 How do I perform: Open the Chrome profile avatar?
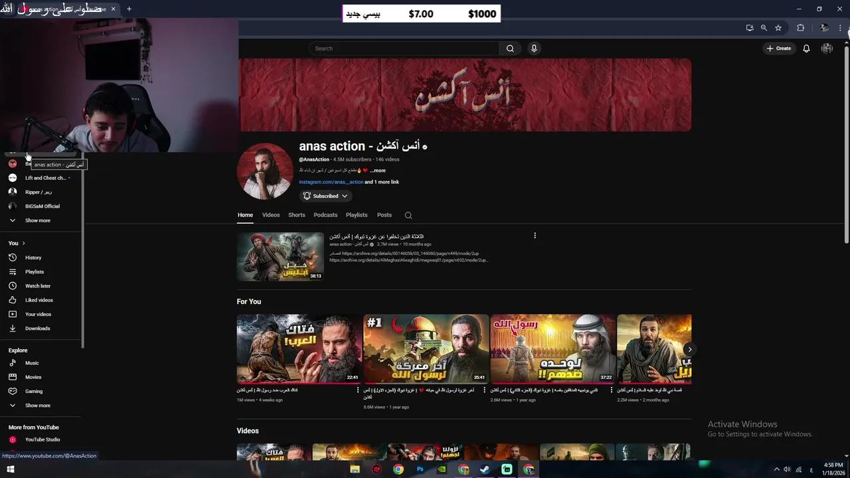click(x=824, y=28)
